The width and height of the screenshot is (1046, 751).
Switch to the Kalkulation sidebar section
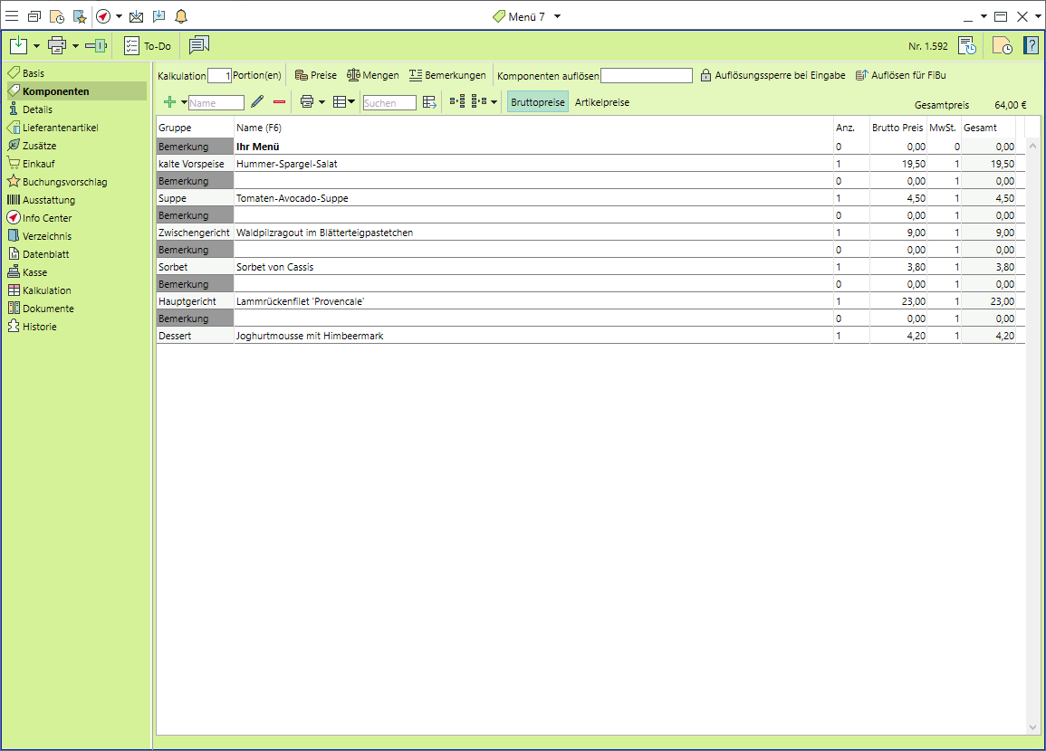click(46, 290)
